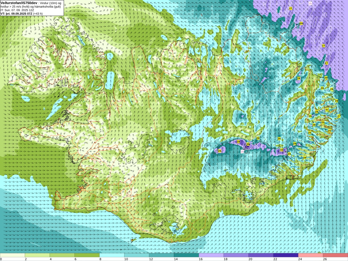Click the legend scale tick label 8
The image size is (348, 261).
click(100, 259)
